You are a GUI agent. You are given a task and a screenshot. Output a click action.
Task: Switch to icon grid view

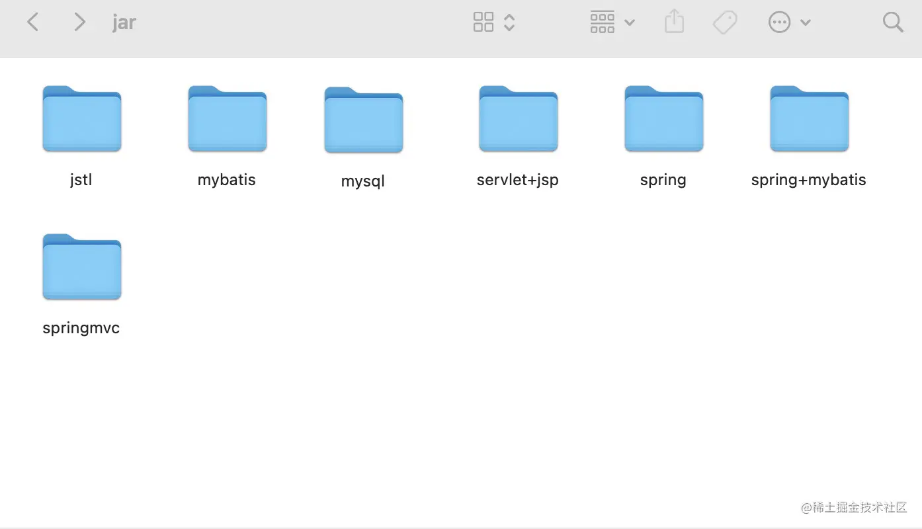coord(483,22)
